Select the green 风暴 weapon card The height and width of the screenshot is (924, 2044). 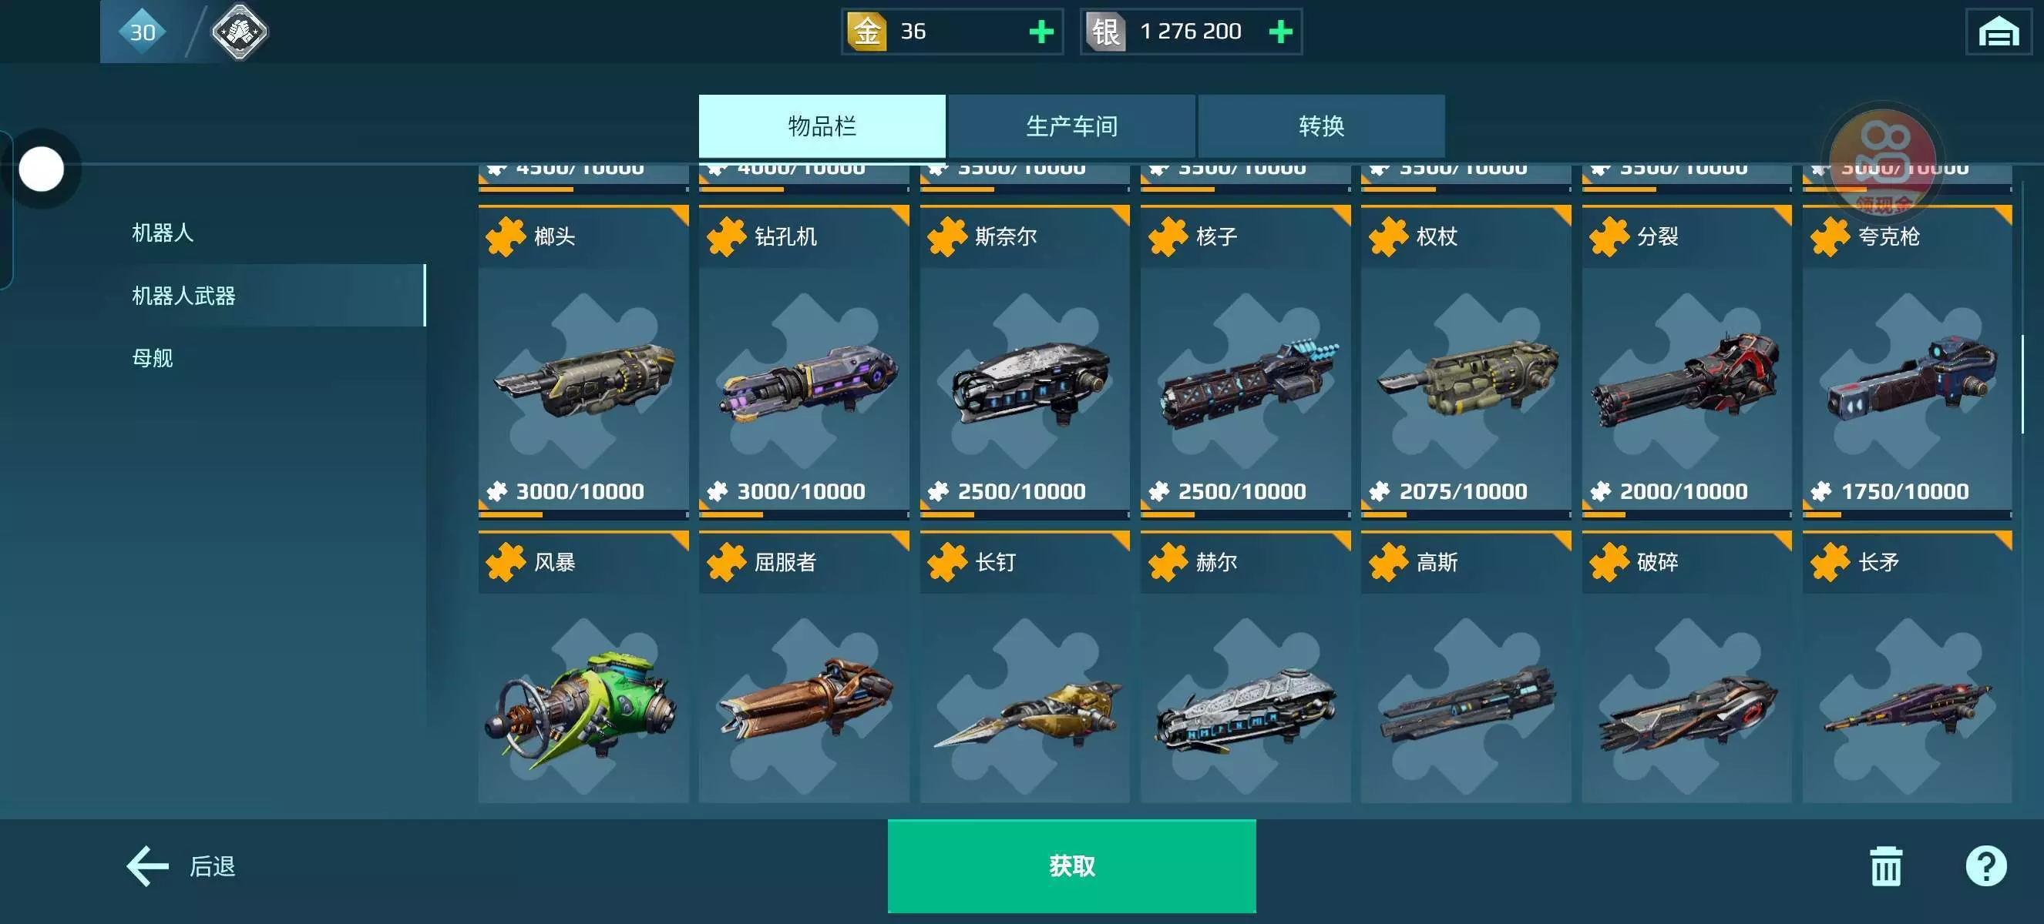[x=583, y=667]
